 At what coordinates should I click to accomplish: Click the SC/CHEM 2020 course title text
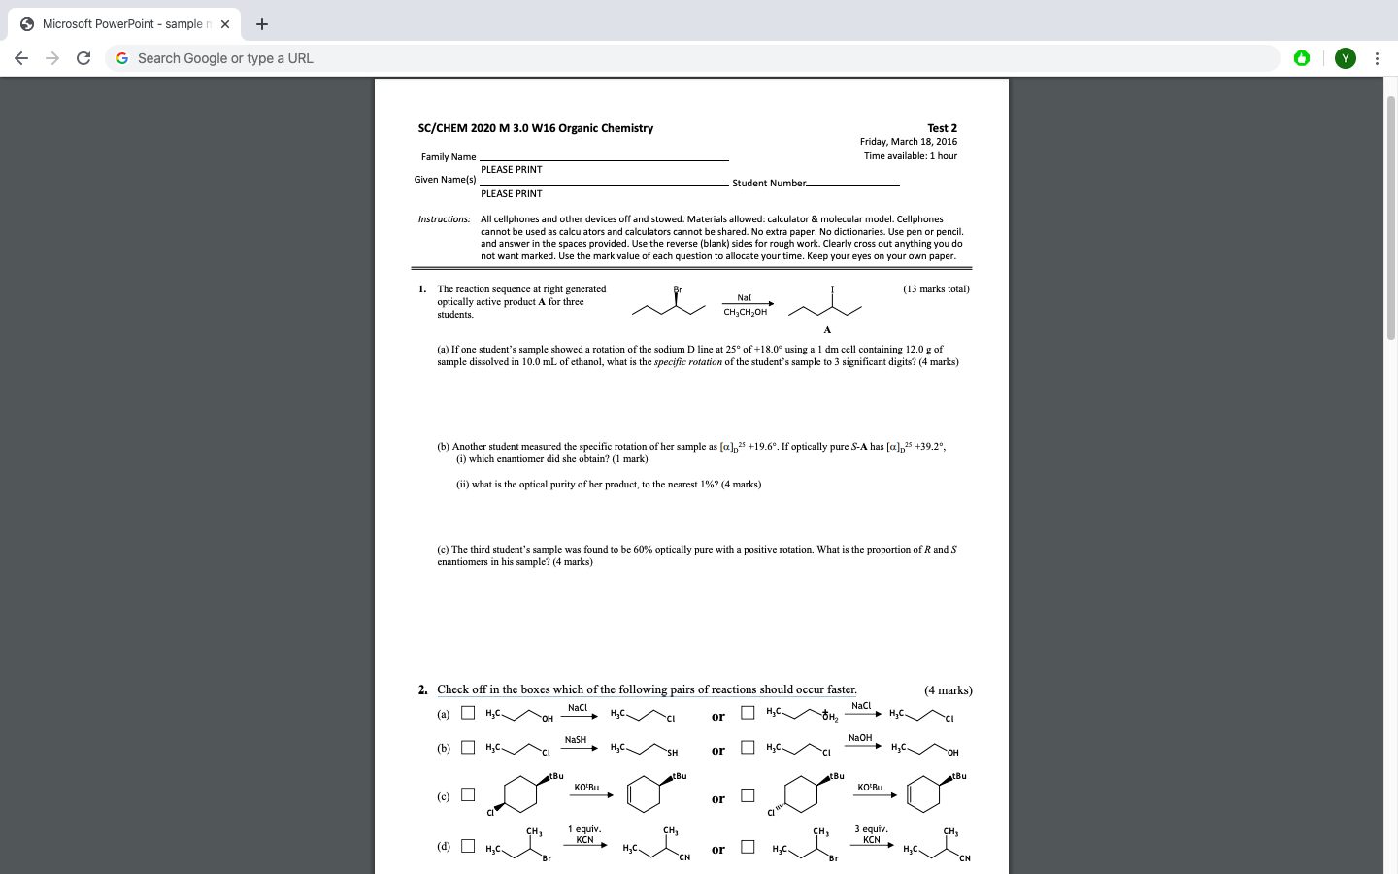(x=536, y=128)
